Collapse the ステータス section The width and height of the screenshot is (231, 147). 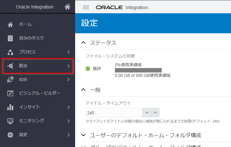click(x=83, y=43)
